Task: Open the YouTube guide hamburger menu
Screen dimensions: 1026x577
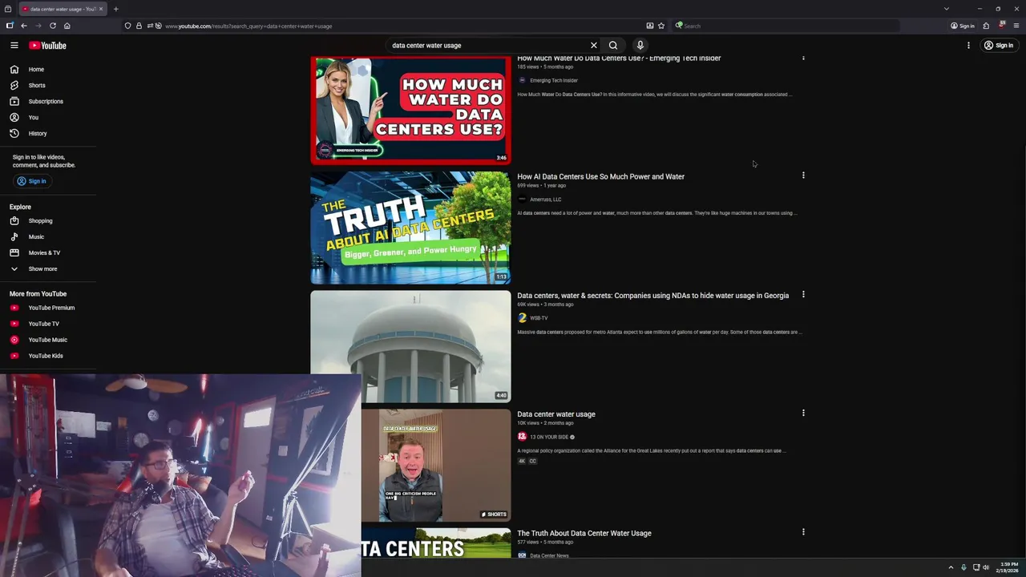Action: coord(14,46)
